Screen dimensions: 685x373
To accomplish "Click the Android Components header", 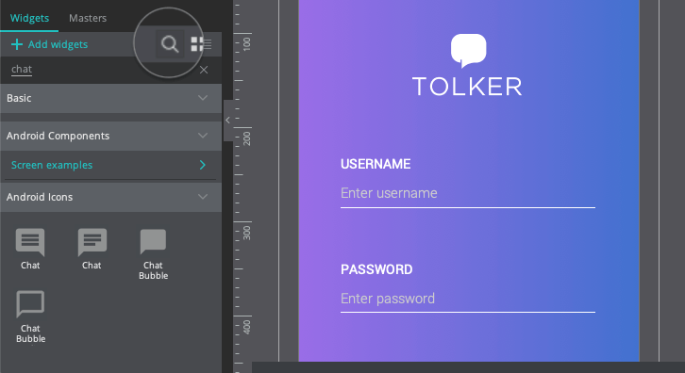I will coord(111,137).
